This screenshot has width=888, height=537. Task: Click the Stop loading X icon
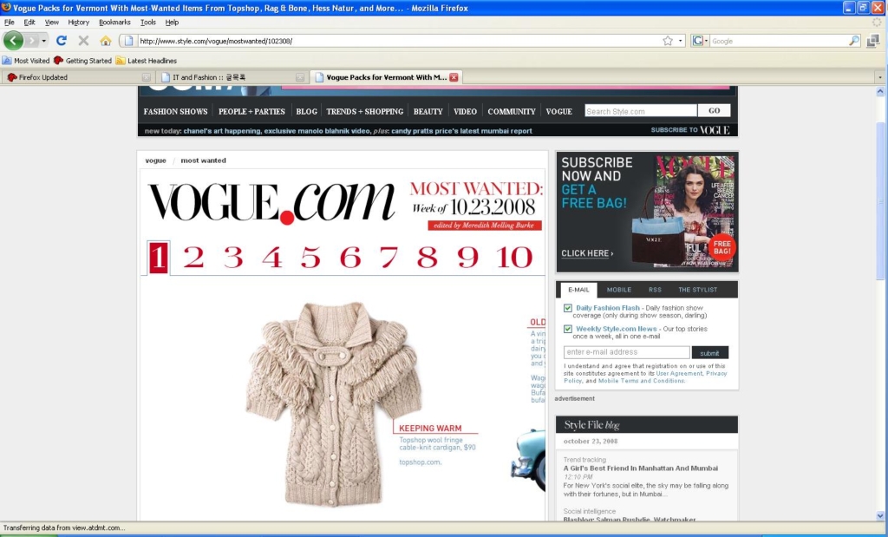click(x=83, y=41)
